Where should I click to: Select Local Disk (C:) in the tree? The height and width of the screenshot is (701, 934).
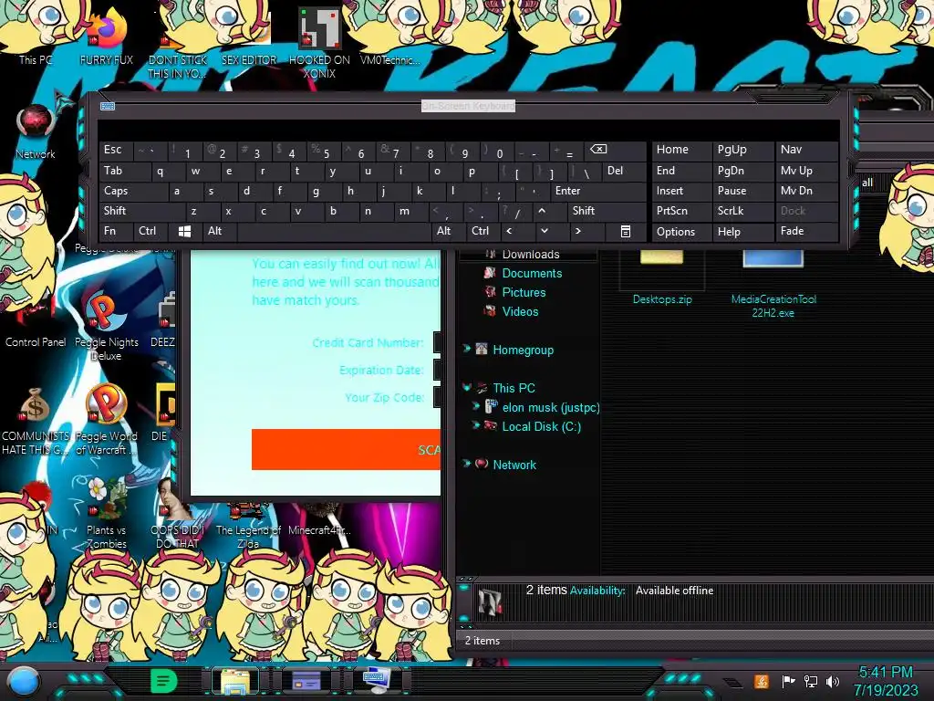pos(542,426)
